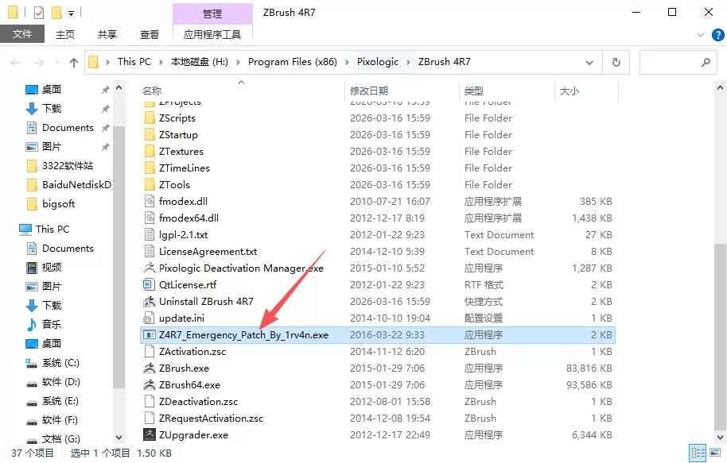Expand the breadcrumb chevron after This PC
Image resolution: width=727 pixels, height=463 pixels.
click(161, 62)
